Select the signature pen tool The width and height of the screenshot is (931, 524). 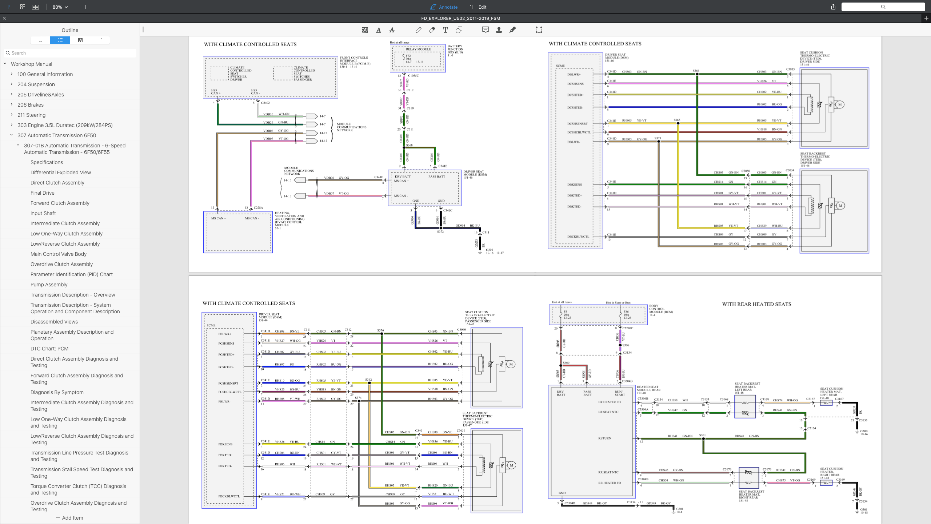click(512, 30)
